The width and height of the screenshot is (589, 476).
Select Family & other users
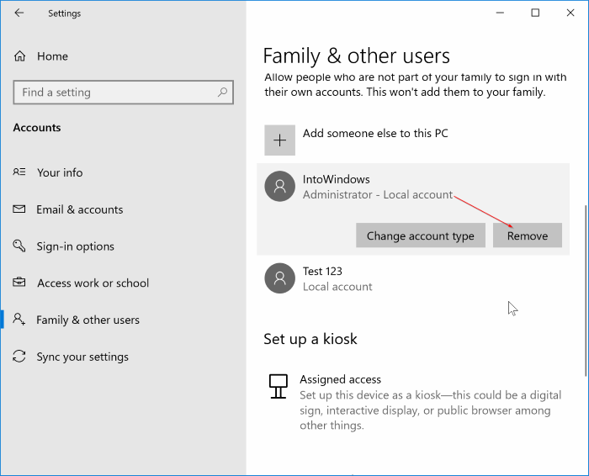123,320
